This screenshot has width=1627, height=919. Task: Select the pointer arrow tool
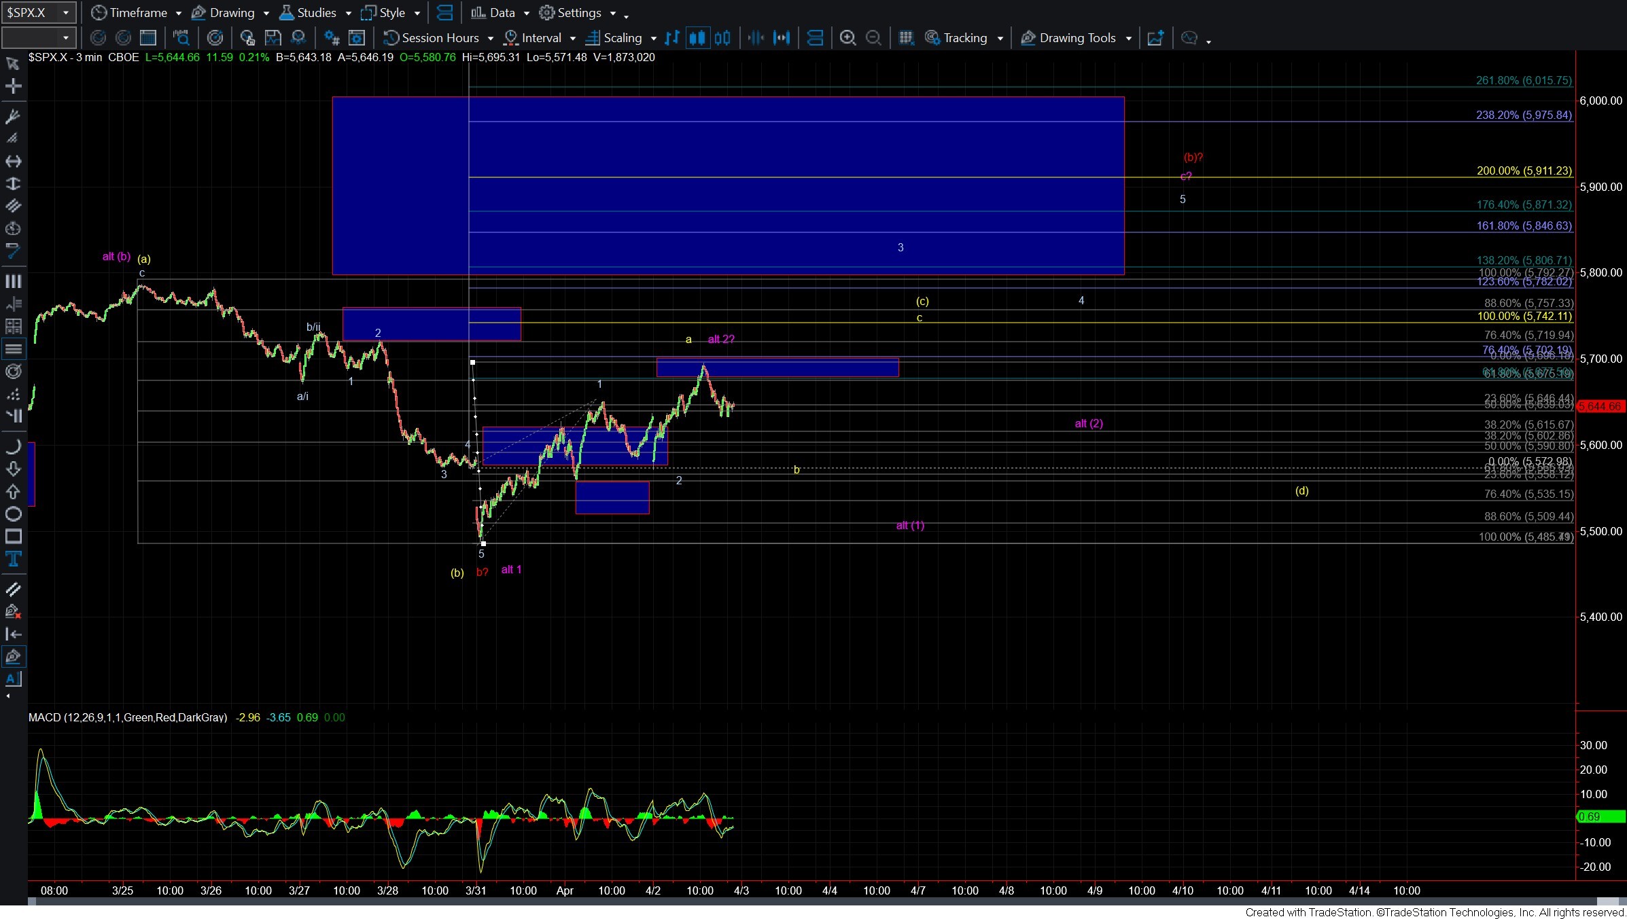13,64
